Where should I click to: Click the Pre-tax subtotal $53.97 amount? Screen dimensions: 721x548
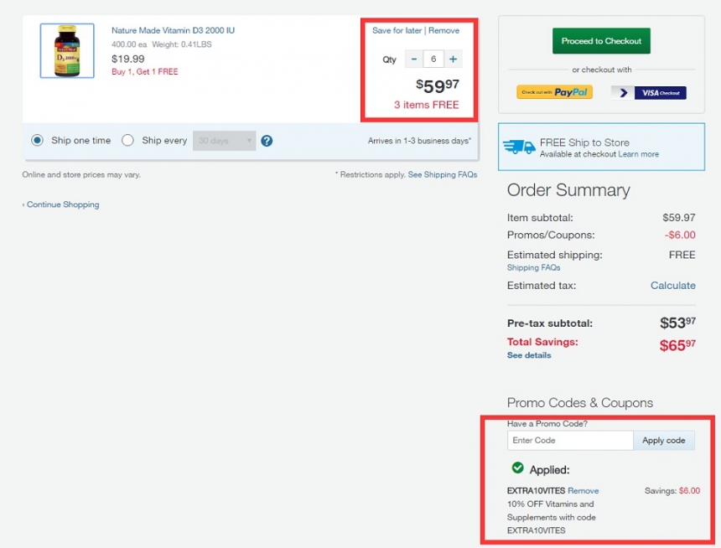click(x=677, y=323)
